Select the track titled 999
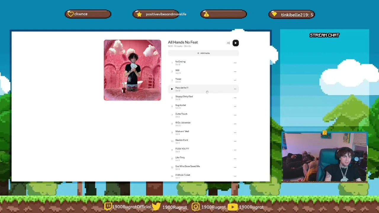 tap(203, 71)
